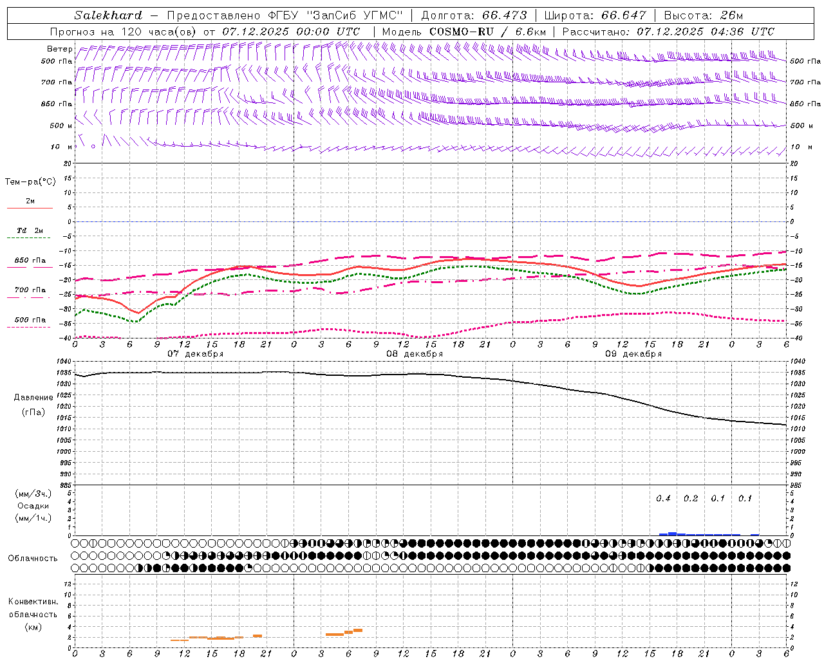Click the 850 гПа temperature legend entry
This screenshot has height=659, width=824.
tap(30, 261)
